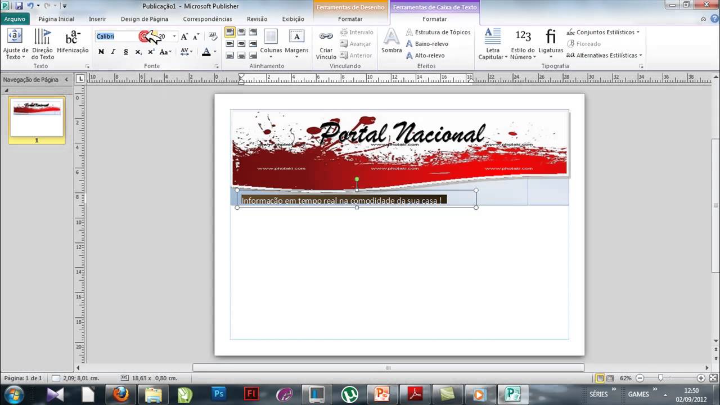This screenshot has height=405, width=720.
Task: Click the clear formatting icon
Action: click(x=213, y=37)
